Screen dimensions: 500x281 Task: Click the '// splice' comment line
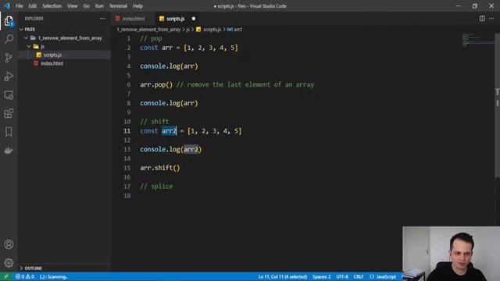click(x=156, y=187)
